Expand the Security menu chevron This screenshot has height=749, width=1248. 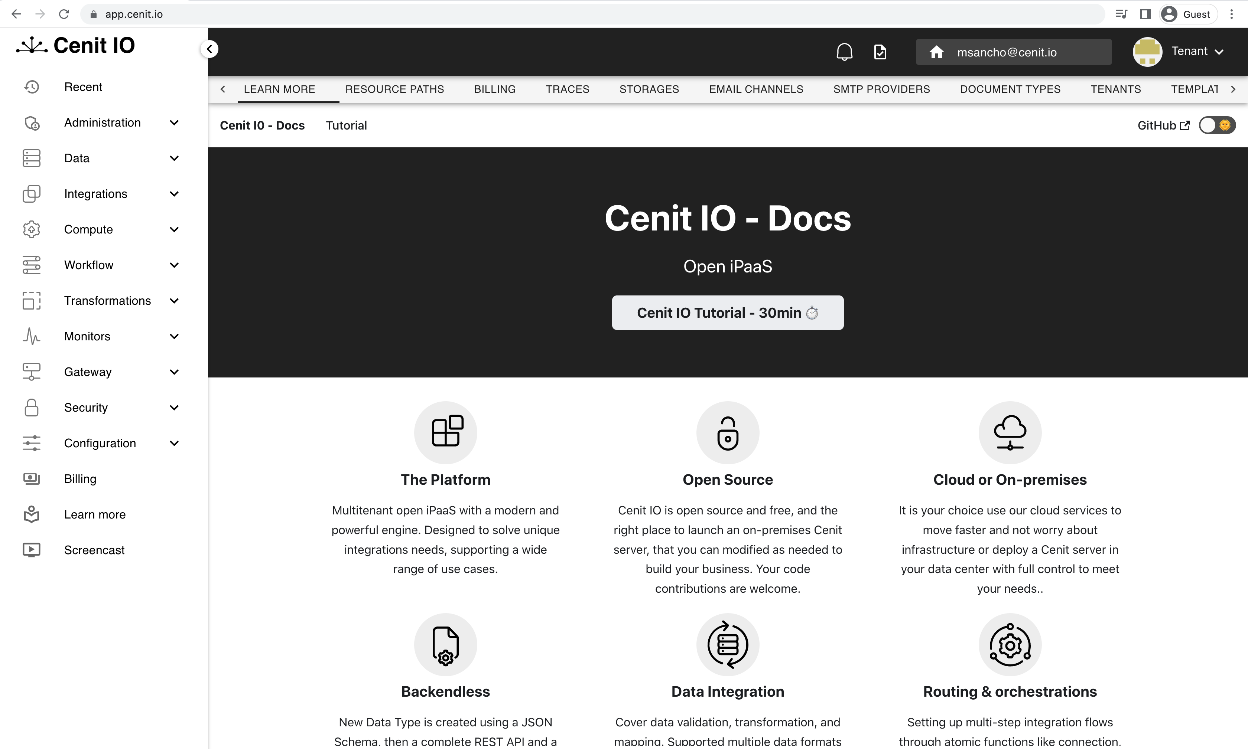pos(174,407)
